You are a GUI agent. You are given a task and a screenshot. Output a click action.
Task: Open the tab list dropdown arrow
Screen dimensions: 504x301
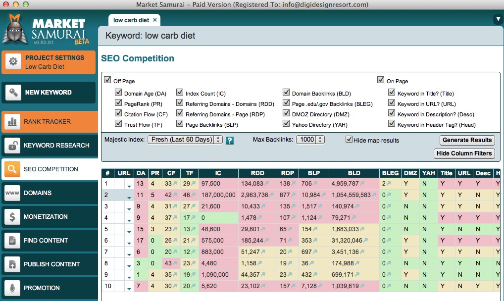[x=498, y=20]
